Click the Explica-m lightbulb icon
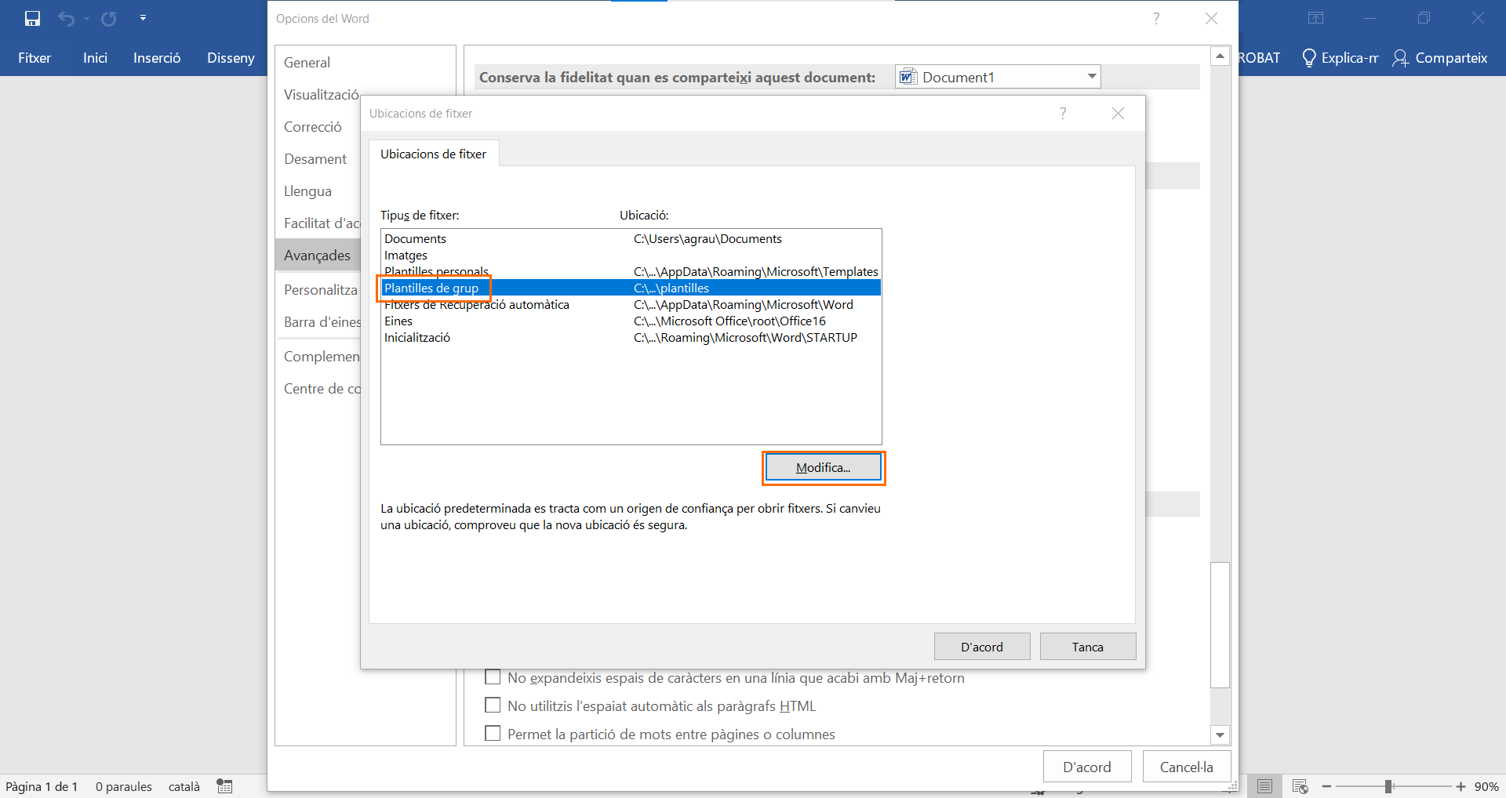Viewport: 1506px width, 798px height. tap(1308, 58)
